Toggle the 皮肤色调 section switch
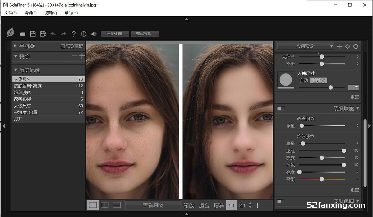The width and height of the screenshot is (373, 217). 281,201
